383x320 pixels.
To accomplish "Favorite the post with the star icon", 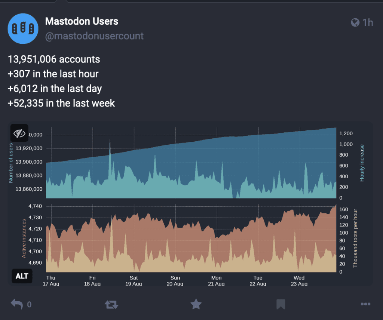I will 196,304.
